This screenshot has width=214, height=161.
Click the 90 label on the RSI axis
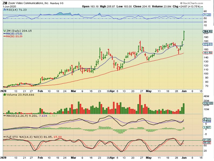(x=205, y=11)
